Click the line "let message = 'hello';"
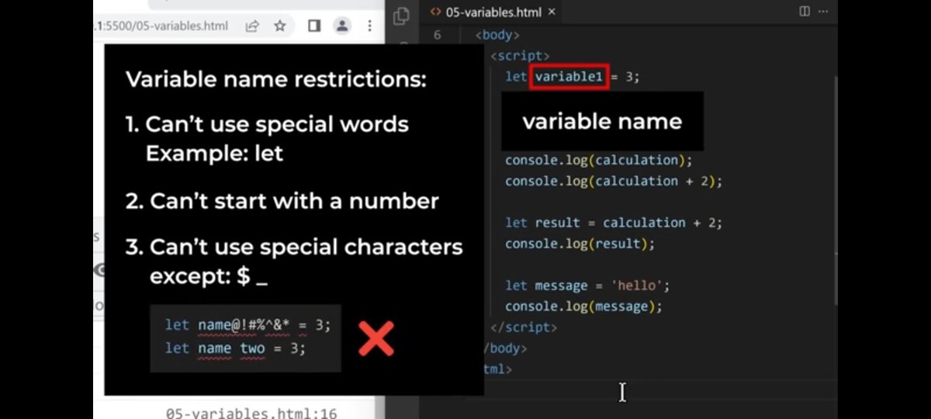931x419 pixels. (587, 286)
